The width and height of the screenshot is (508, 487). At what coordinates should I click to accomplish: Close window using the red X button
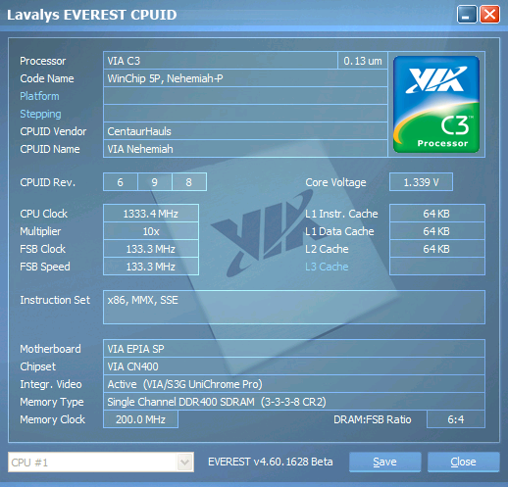489,15
